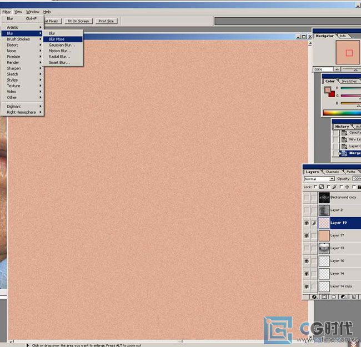Open the blend mode dropdown showing Normal

click(x=319, y=179)
